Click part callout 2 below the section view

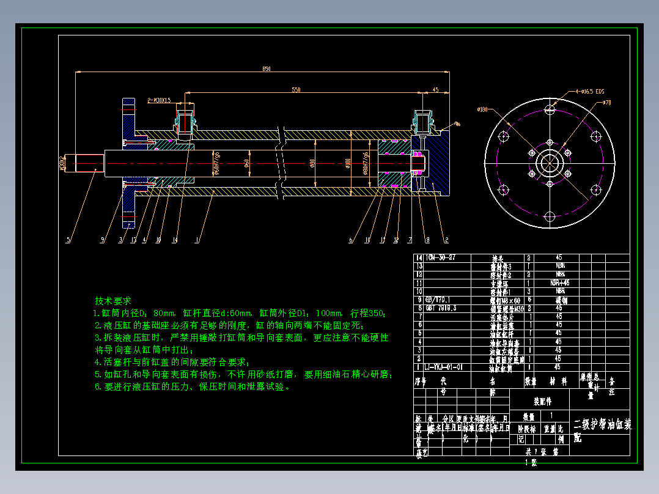click(446, 240)
